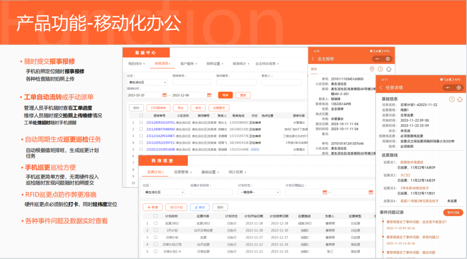This screenshot has height=259, width=467.
Task: Open repair order 2311220922199711 link
Action: pyautogui.click(x=161, y=143)
